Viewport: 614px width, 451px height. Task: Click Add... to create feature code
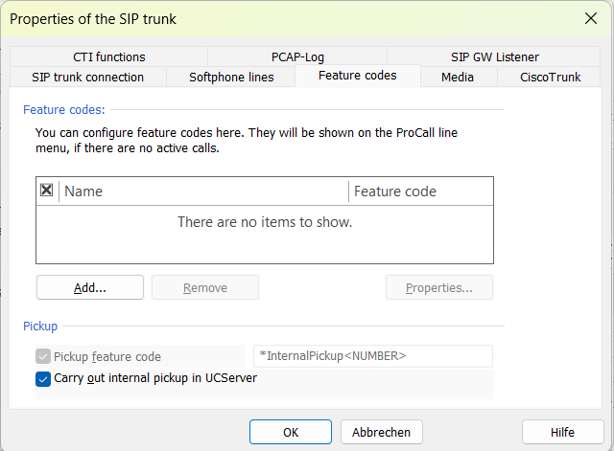pos(90,287)
